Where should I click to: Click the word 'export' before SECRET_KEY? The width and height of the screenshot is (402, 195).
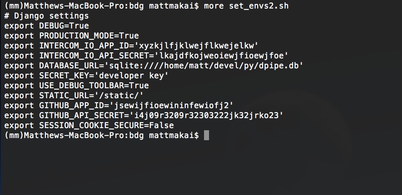(x=19, y=75)
